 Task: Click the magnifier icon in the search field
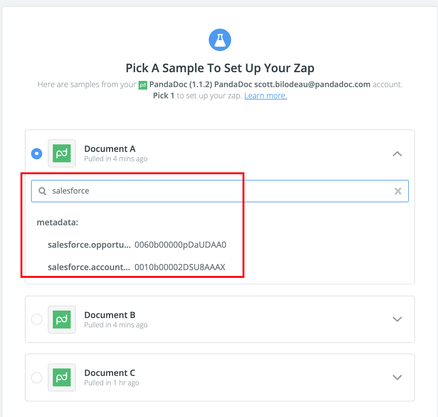tap(43, 191)
